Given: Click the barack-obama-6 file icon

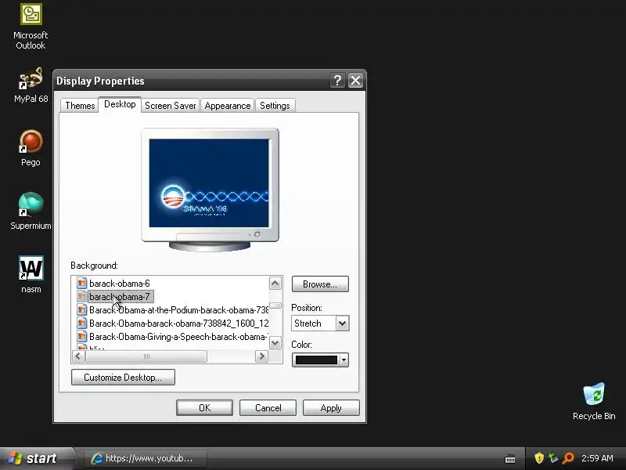Looking at the screenshot, I should point(81,283).
